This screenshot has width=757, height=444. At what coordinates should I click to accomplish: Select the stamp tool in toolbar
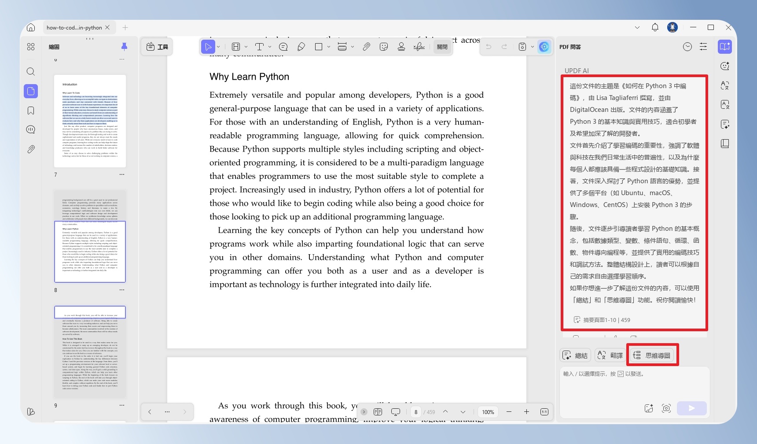click(401, 47)
